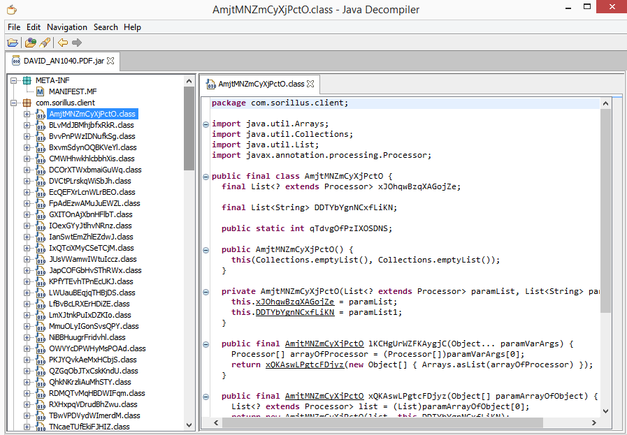Click class icon beside JapCOFGbHvSThRWx.class
The height and width of the screenshot is (435, 627).
pyautogui.click(x=41, y=270)
